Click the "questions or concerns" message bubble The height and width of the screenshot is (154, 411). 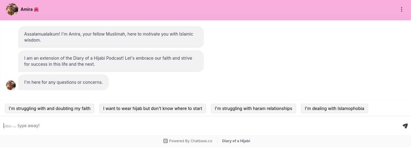point(64,82)
